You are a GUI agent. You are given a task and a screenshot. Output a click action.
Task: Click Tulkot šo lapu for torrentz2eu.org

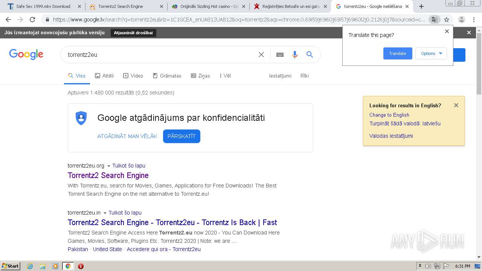[129, 166]
